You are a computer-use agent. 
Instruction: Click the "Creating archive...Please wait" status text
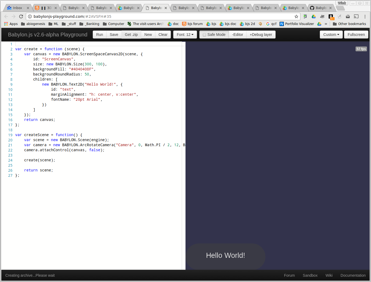tap(30, 275)
